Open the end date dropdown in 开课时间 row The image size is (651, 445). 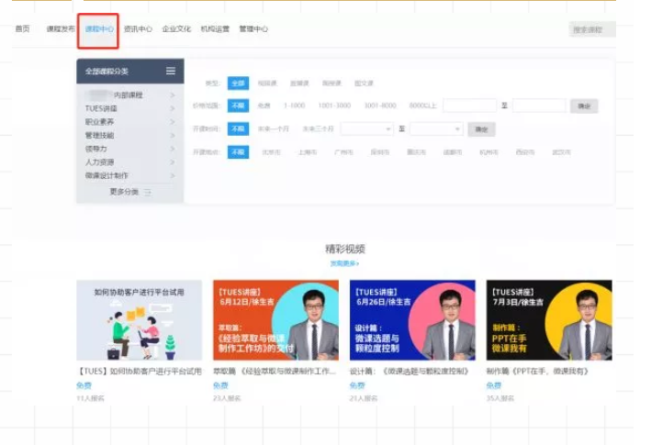point(436,129)
